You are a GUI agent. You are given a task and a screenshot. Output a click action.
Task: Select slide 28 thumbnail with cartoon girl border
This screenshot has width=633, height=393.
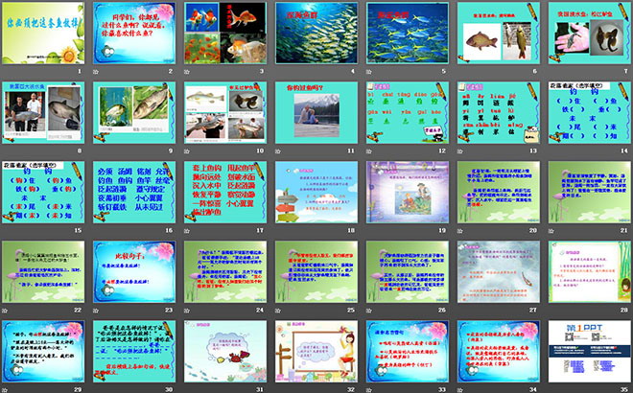coord(590,272)
